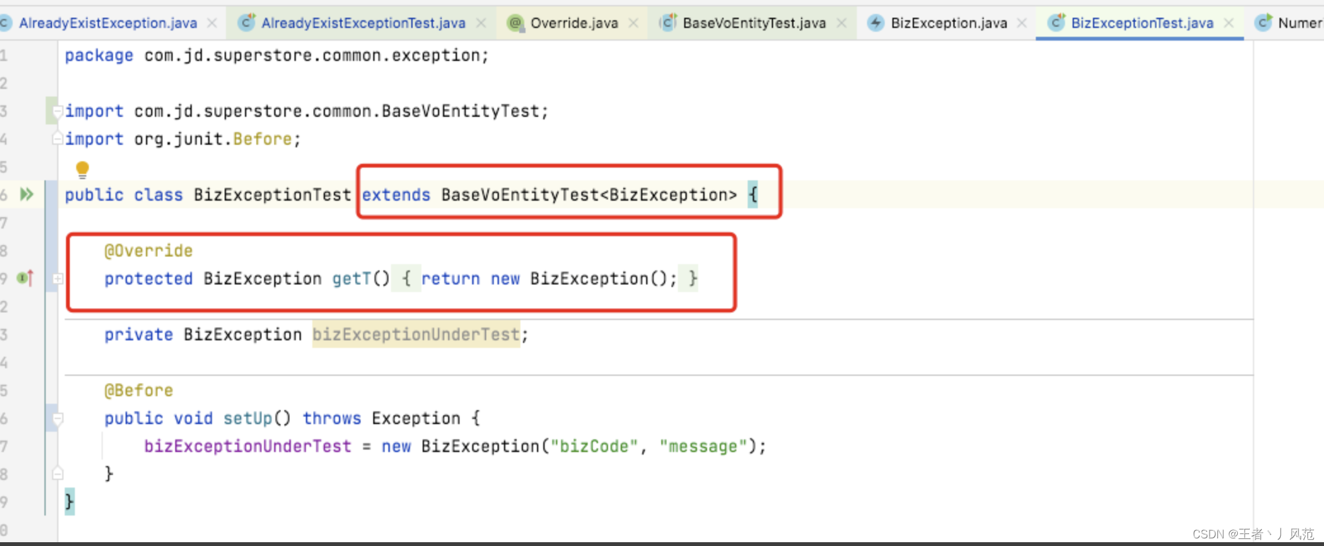Click the extends keyword
Screen dimensions: 1324x546
click(396, 195)
